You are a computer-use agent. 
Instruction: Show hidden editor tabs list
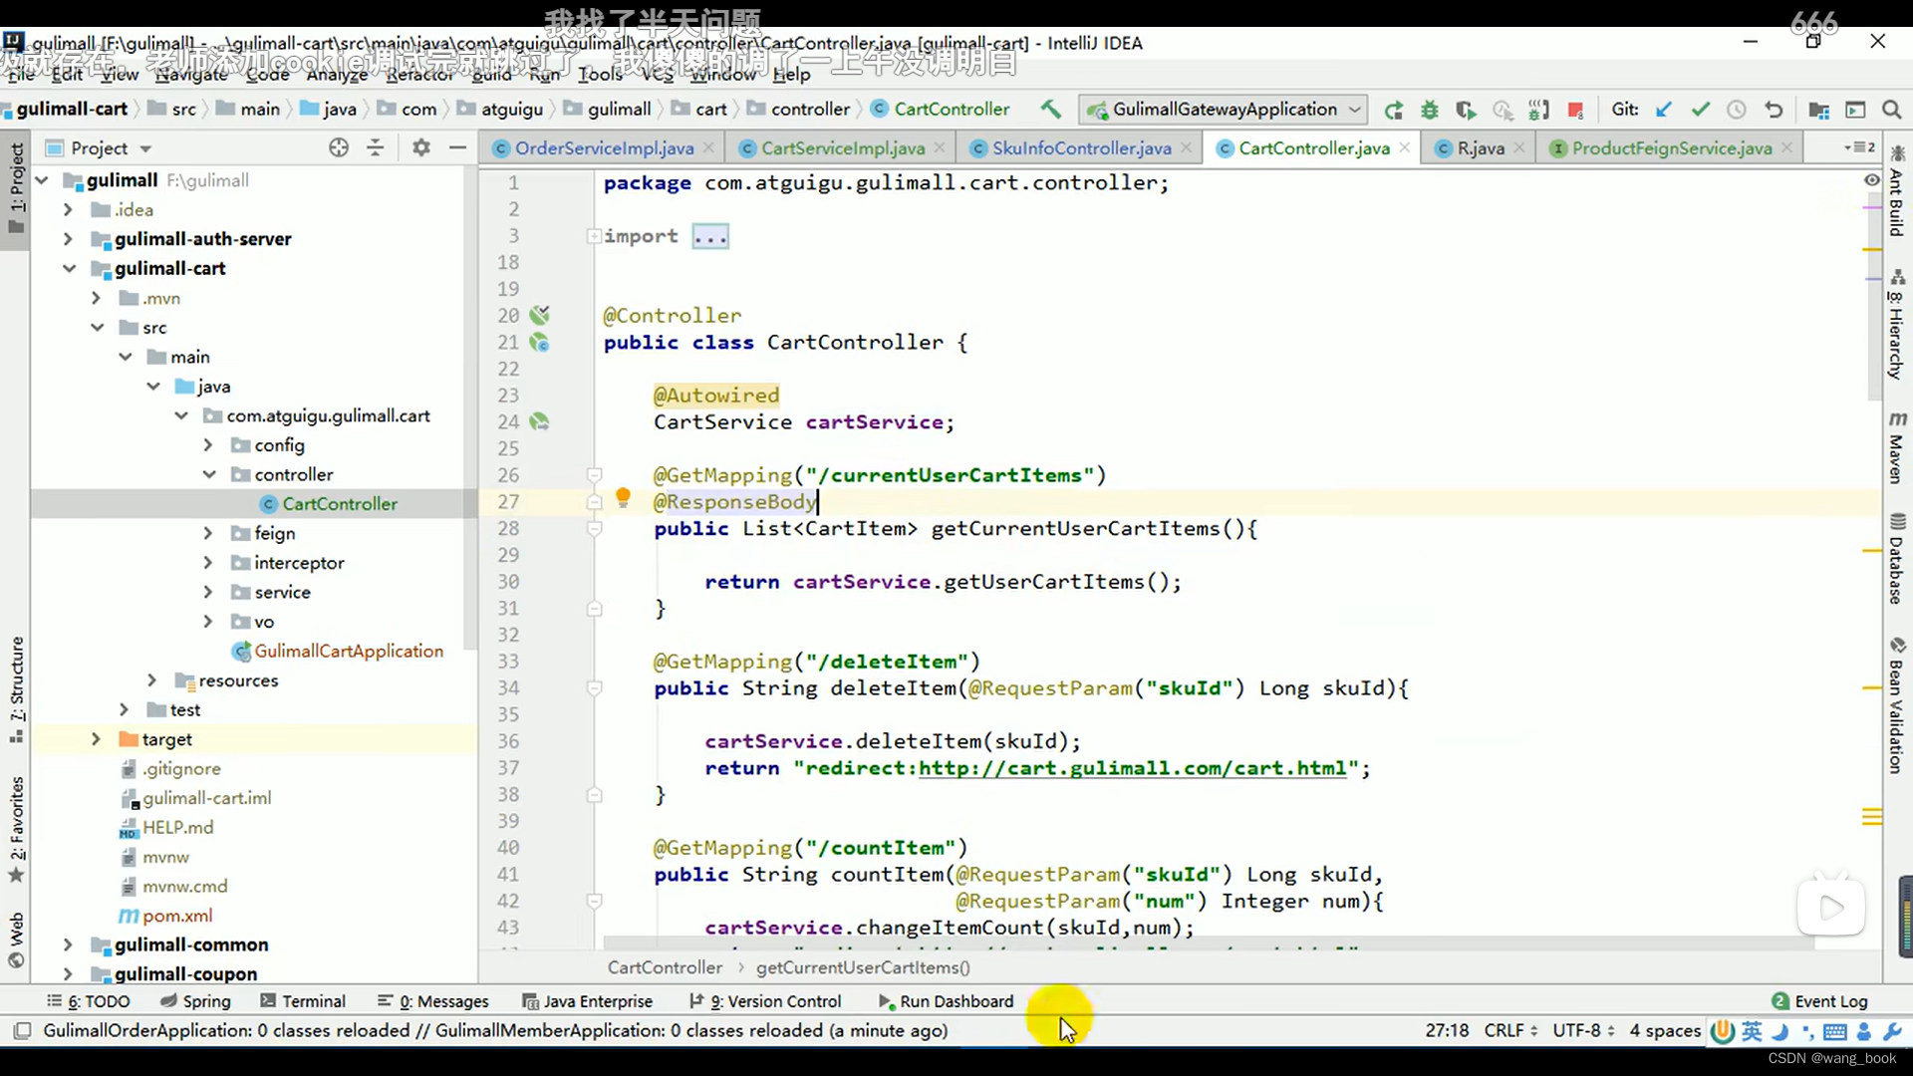coord(1859,147)
